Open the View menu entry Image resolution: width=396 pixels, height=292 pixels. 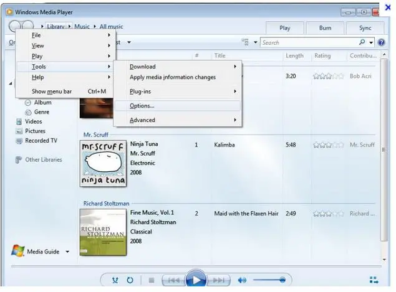pyautogui.click(x=65, y=45)
